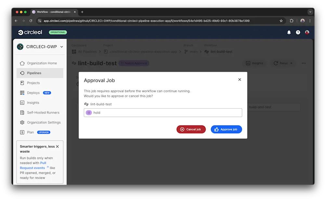326x200 pixels.
Task: Open Projects in the sidebar
Action: pos(40,83)
